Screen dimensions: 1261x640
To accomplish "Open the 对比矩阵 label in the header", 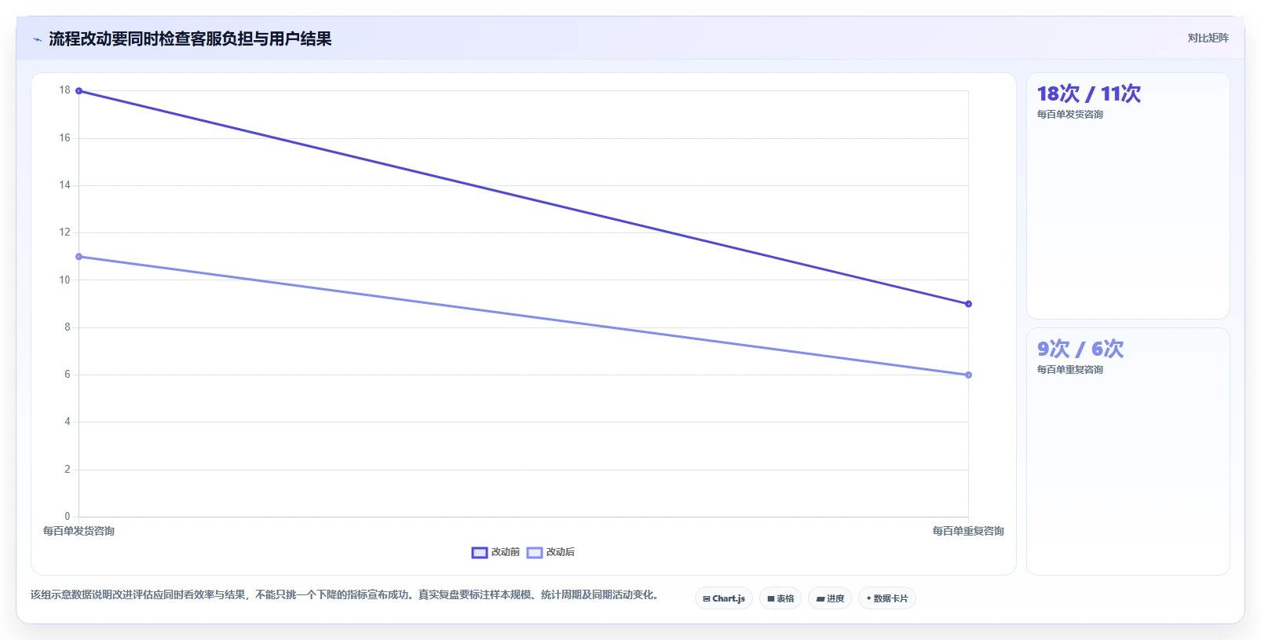I will pos(1208,38).
